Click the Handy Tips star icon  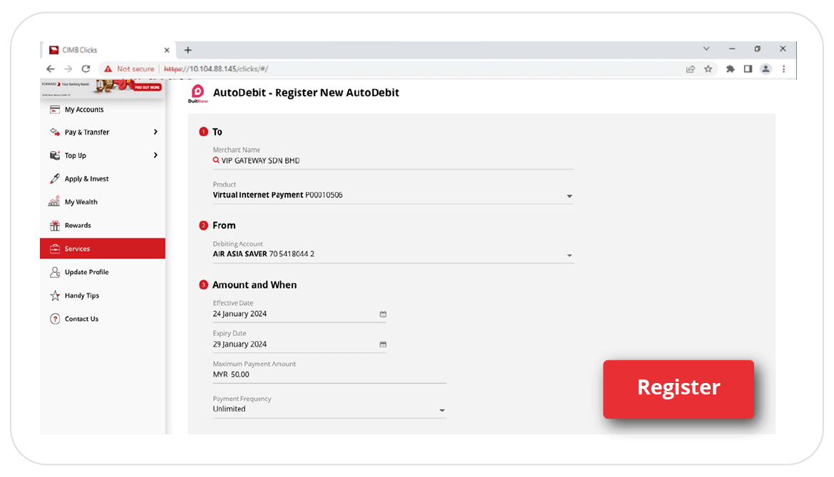(x=54, y=295)
